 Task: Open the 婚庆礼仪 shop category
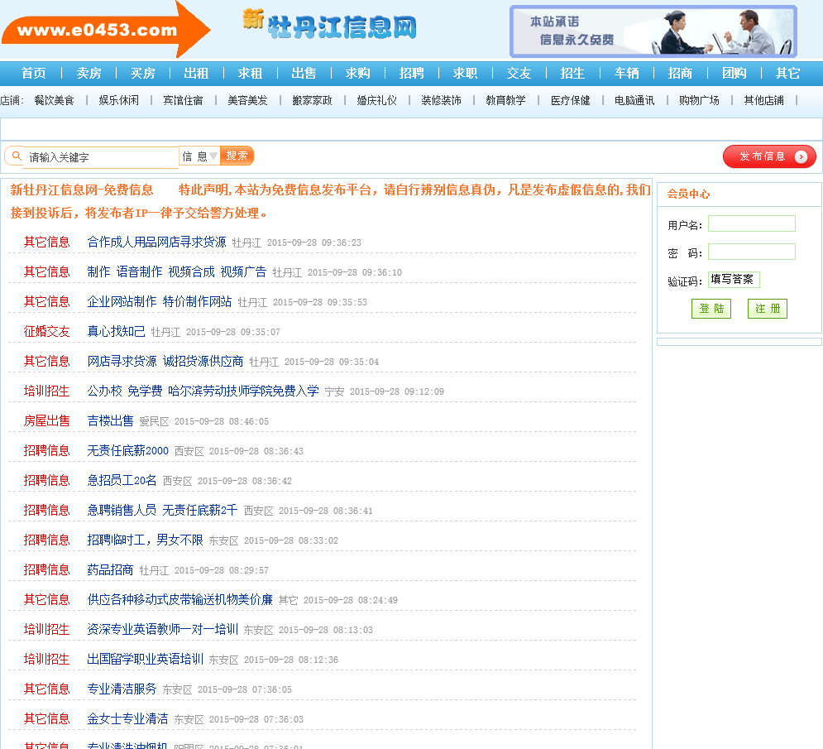click(377, 100)
